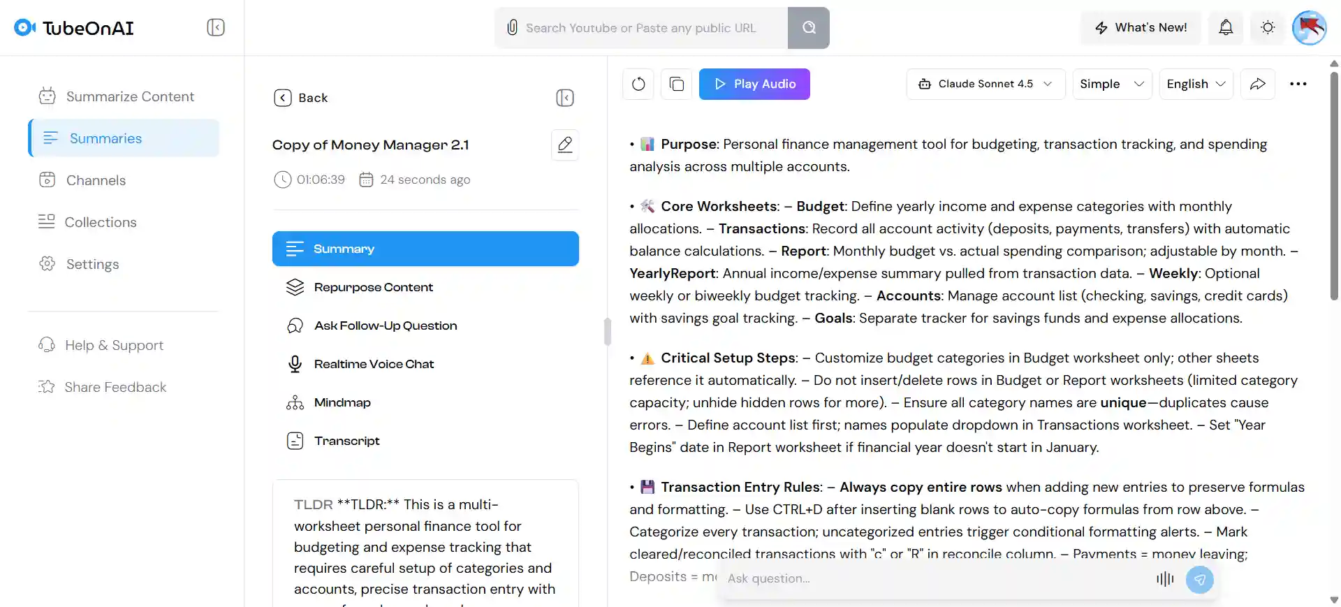Expand the Simple style dropdown
This screenshot has width=1341, height=607.
point(1112,84)
